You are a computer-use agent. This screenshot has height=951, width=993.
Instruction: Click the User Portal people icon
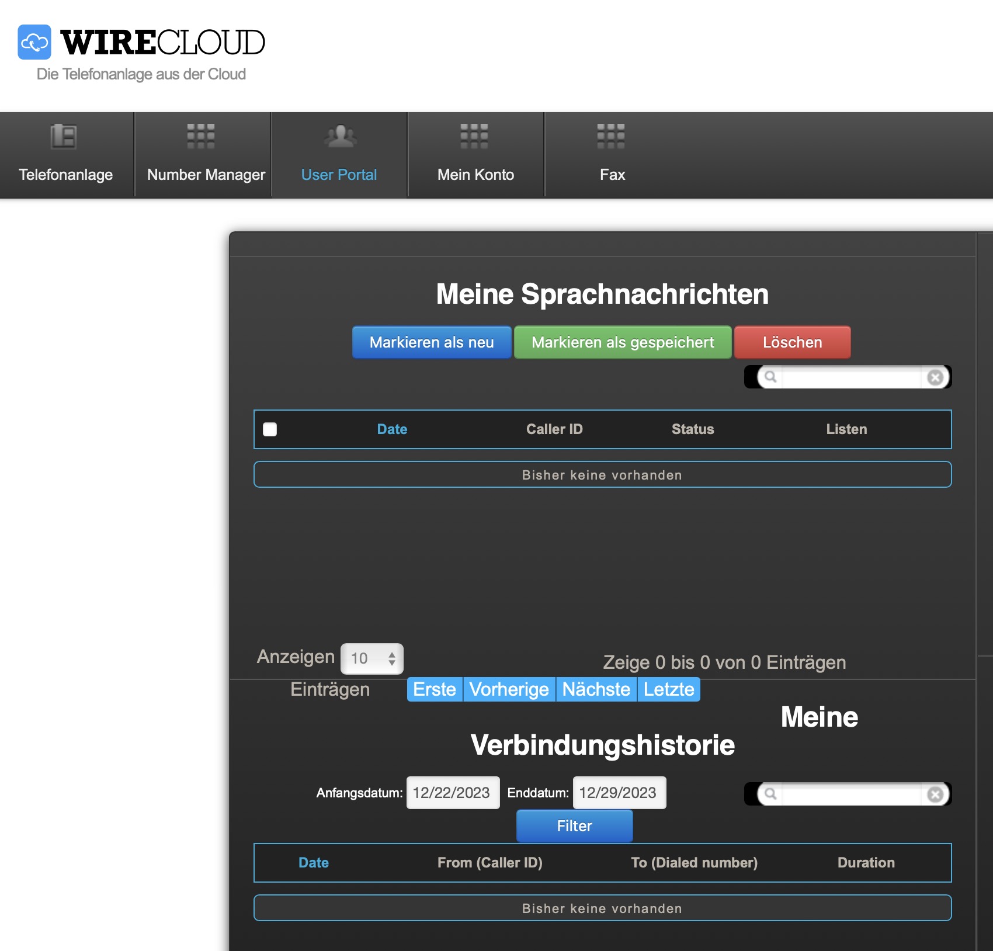point(340,136)
